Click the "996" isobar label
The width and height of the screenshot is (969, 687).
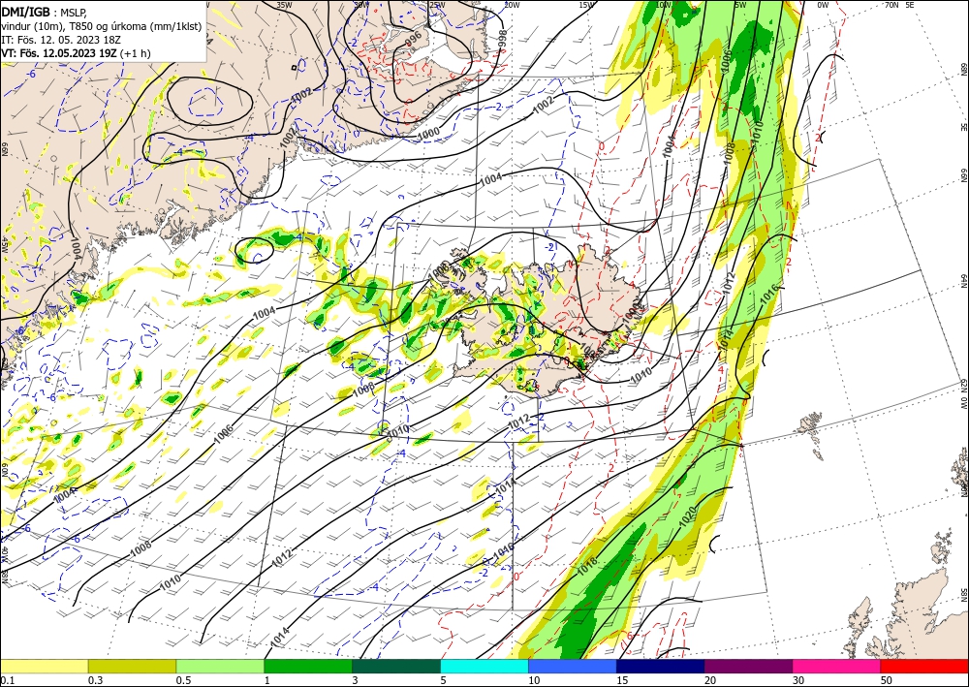414,39
